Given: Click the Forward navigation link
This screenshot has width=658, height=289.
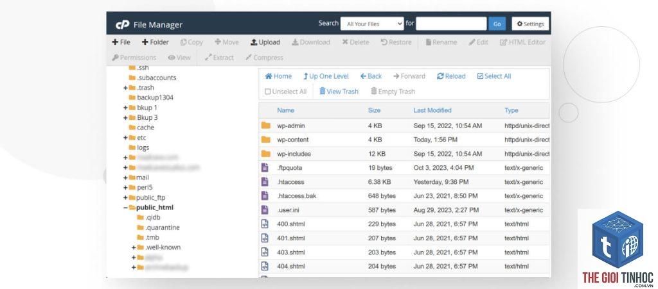Looking at the screenshot, I should pos(409,76).
